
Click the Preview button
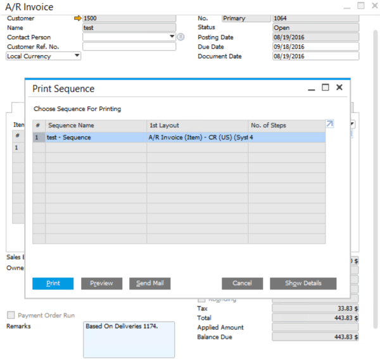pos(101,284)
